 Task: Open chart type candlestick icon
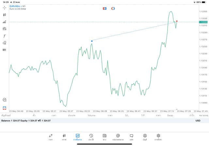coord(4,15)
